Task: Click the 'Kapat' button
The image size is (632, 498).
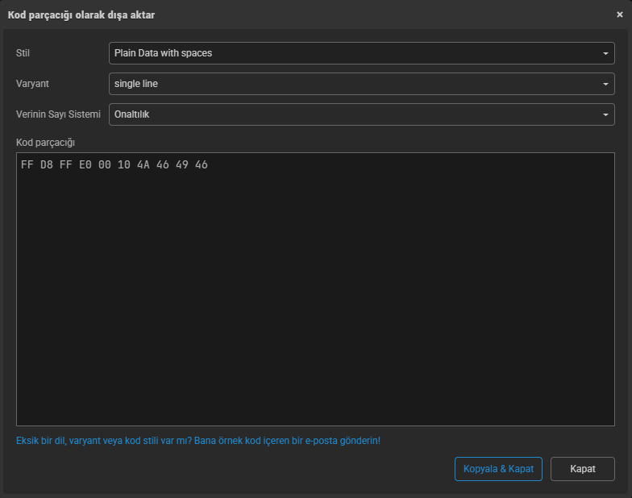Action: [582, 469]
